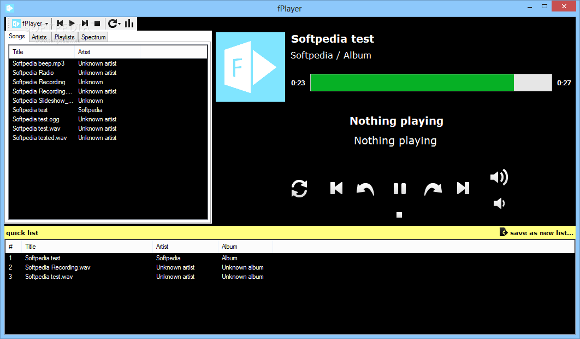Sort songs by Artist column header
The height and width of the screenshot is (339, 580).
point(107,52)
